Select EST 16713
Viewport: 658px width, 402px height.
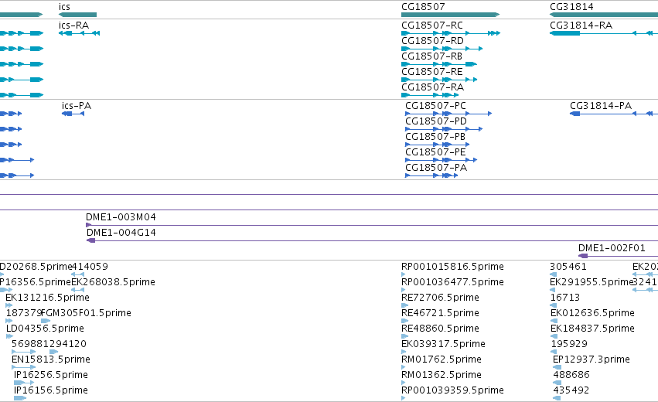coord(565,298)
